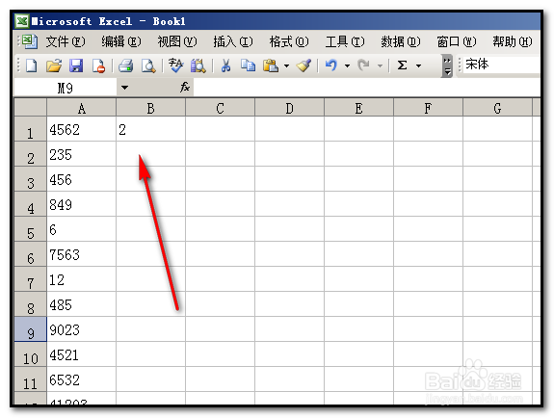Expand the Paste options dropdown arrow
The height and width of the screenshot is (418, 554).
(286, 65)
